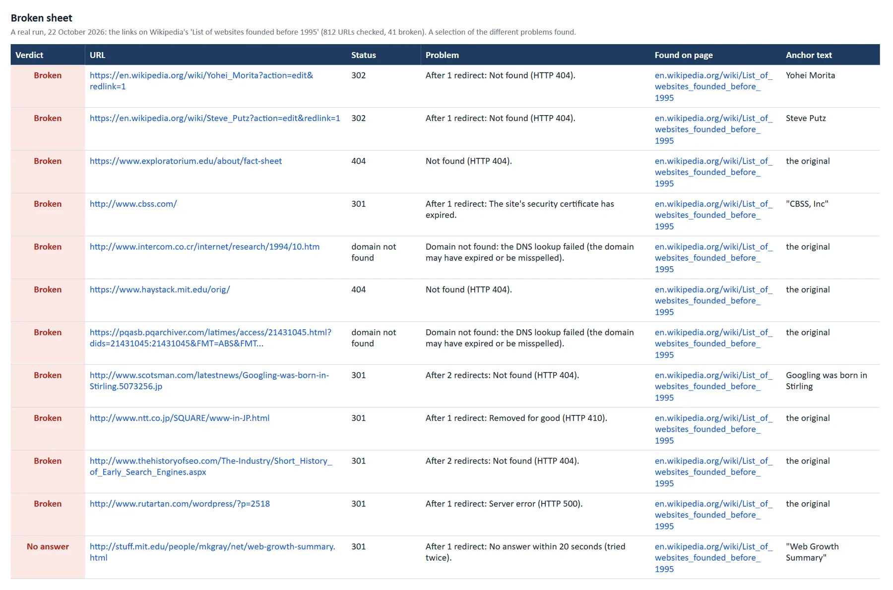The height and width of the screenshot is (590, 893).
Task: Follow the ntt.co.jp www-in-JP.html link
Action: point(180,418)
